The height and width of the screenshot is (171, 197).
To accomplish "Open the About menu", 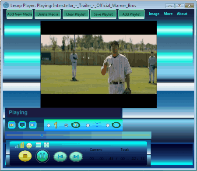I will [x=182, y=14].
